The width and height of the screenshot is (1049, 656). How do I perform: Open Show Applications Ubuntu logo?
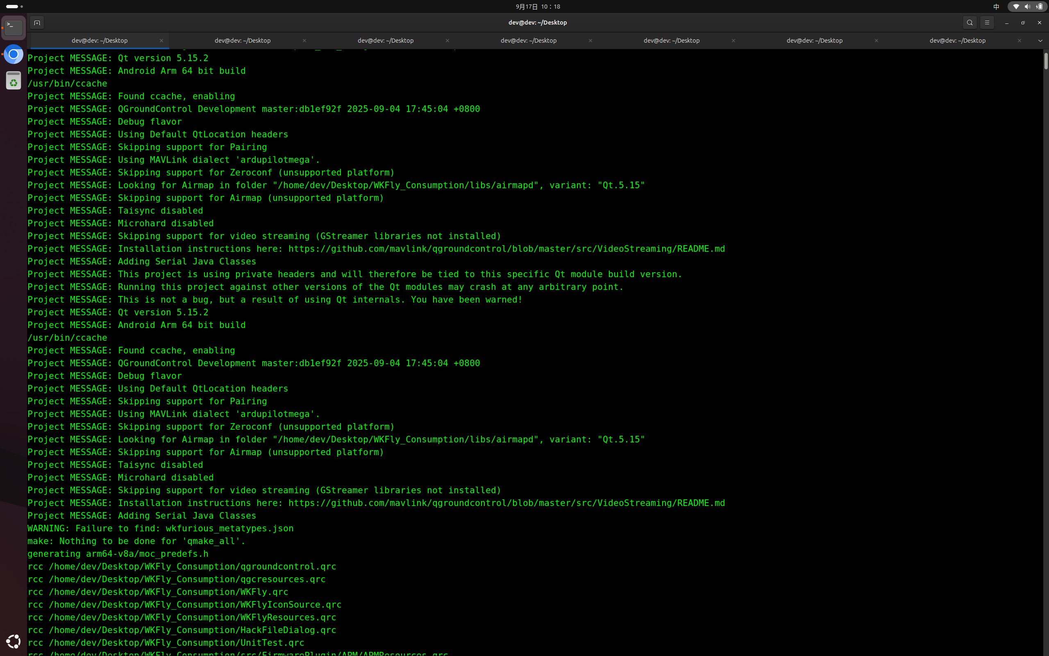coord(14,641)
